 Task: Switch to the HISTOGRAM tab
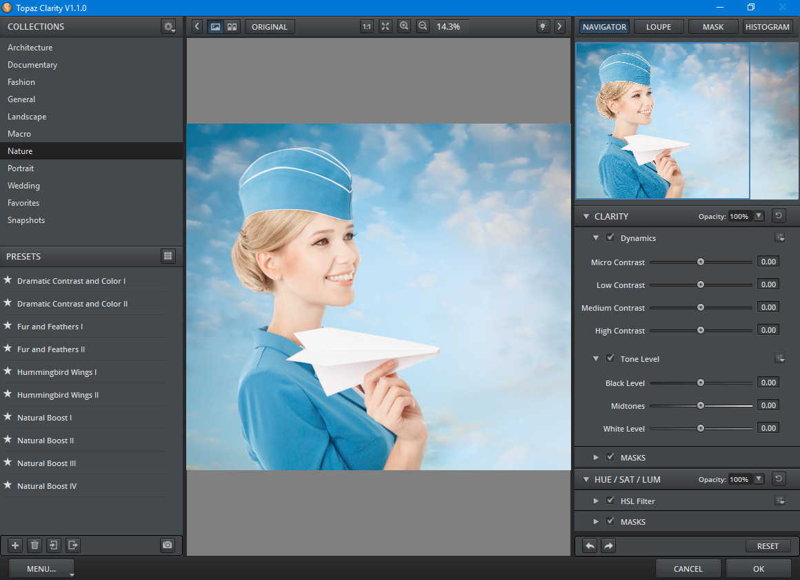pos(767,27)
